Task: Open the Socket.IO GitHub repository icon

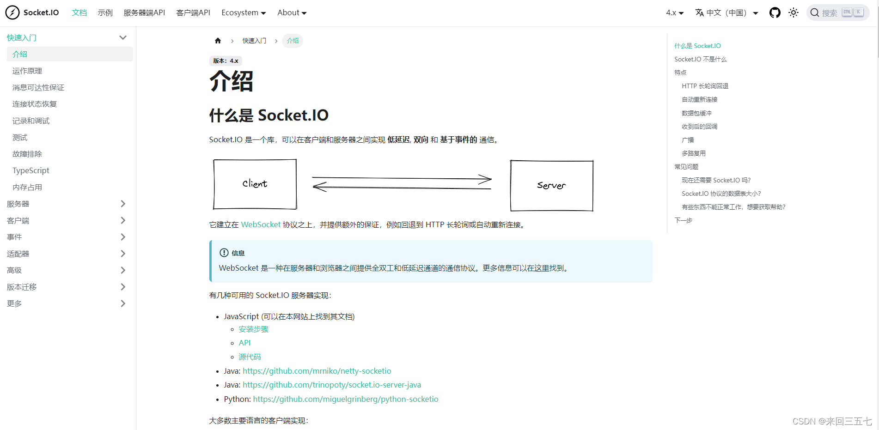Action: pyautogui.click(x=775, y=12)
